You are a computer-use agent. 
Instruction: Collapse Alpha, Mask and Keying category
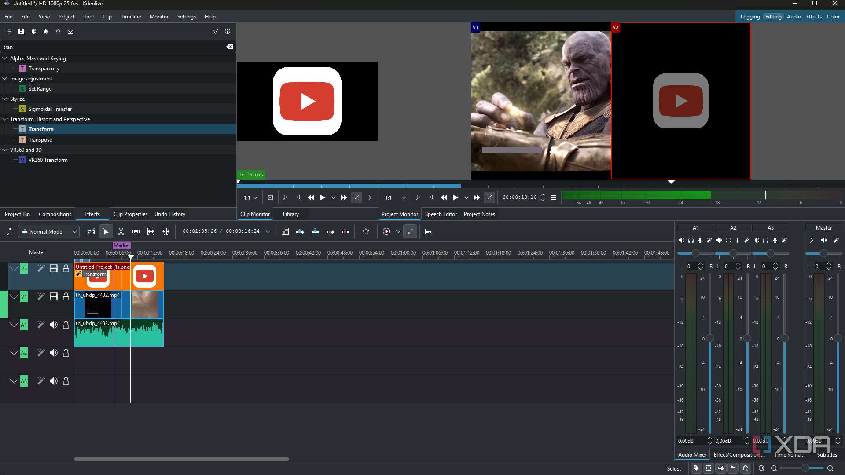5,58
